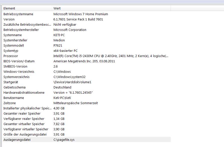Select the Auslagerungsdatei row label
This screenshot has height=147, width=224.
[x=17, y=140]
